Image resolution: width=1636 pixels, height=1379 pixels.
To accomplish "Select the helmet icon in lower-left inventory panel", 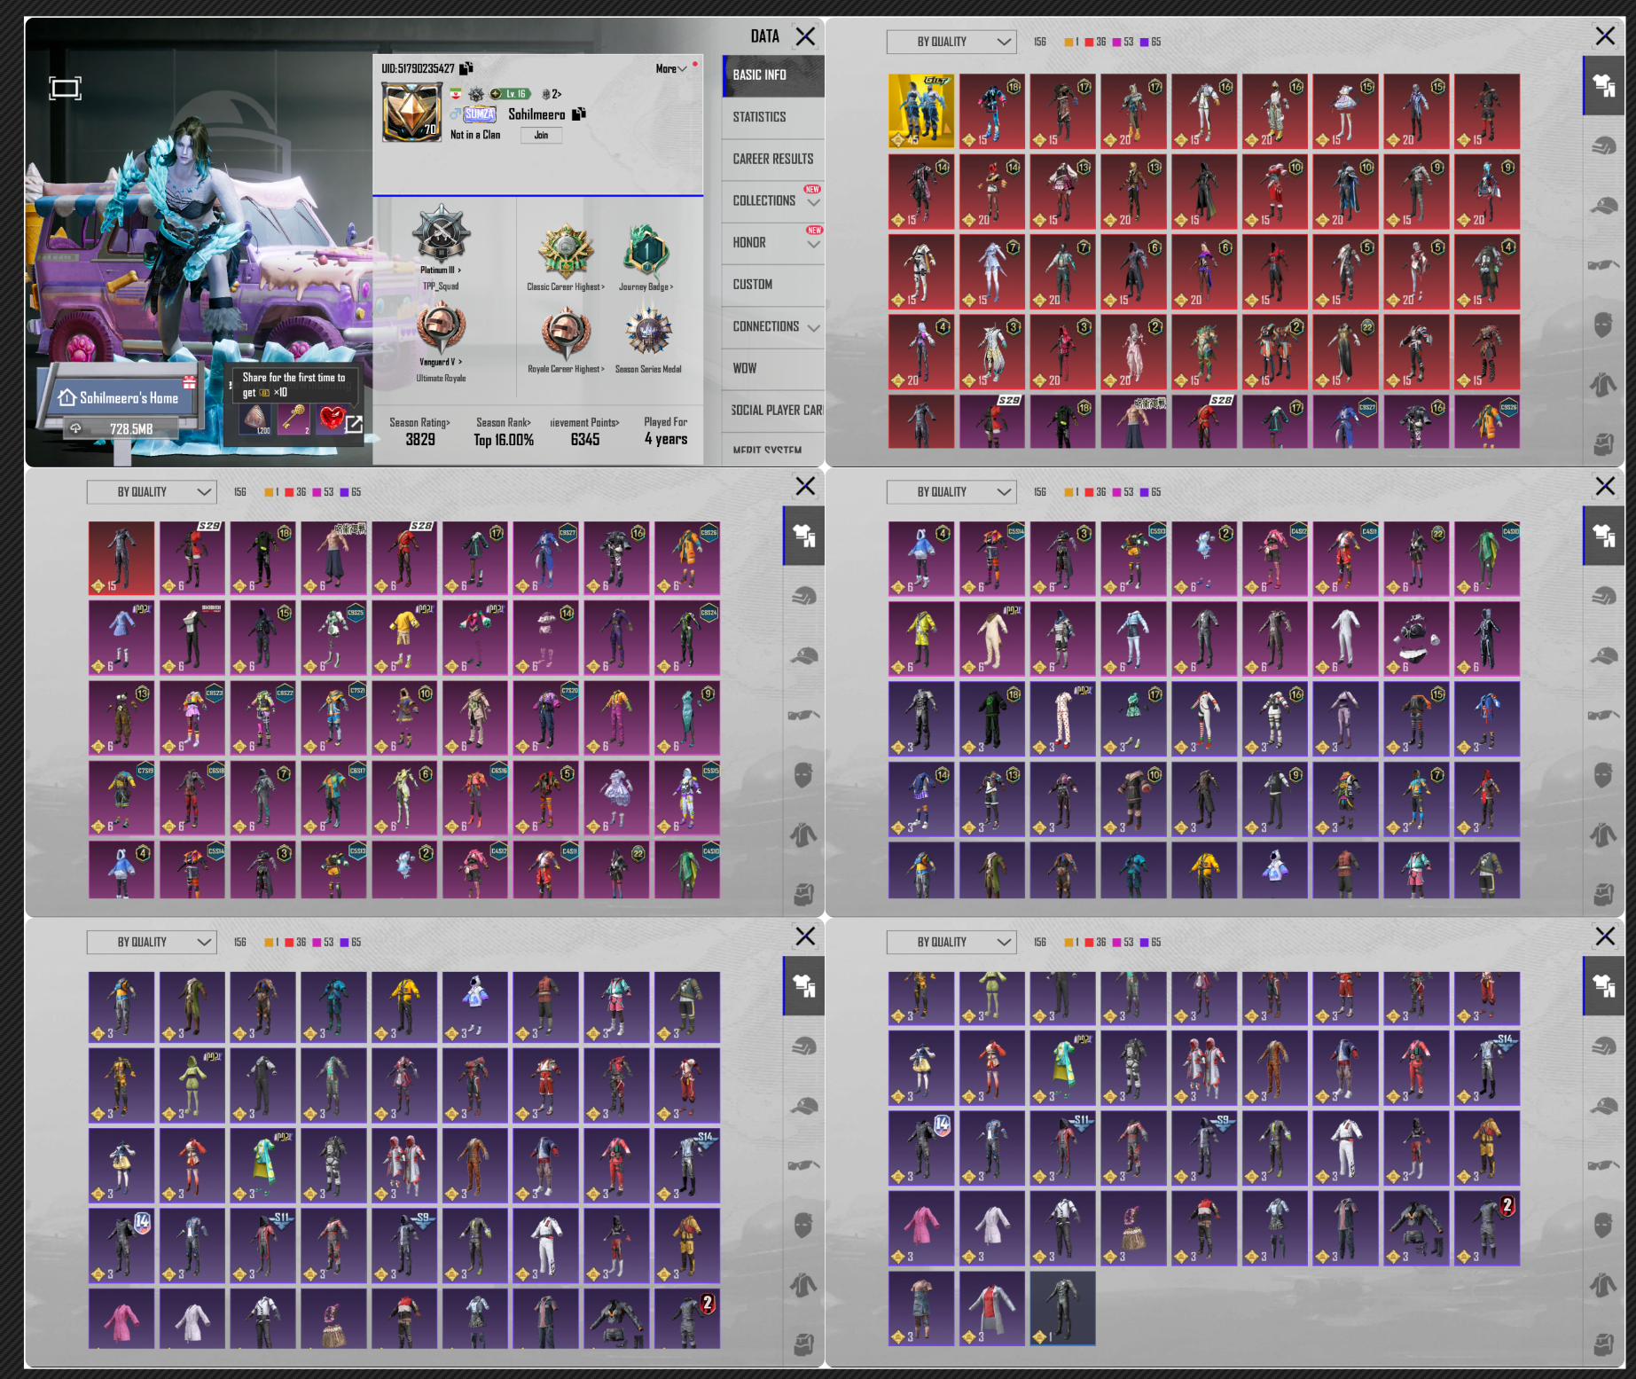I will pos(803,1046).
